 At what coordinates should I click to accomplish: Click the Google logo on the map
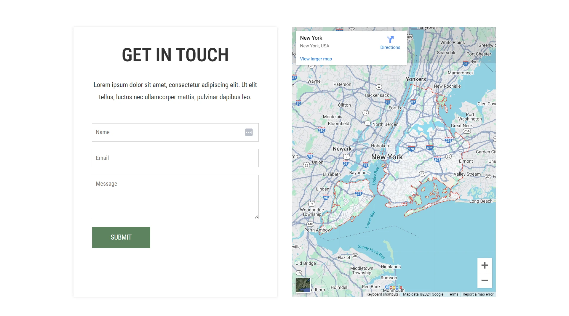tap(394, 287)
